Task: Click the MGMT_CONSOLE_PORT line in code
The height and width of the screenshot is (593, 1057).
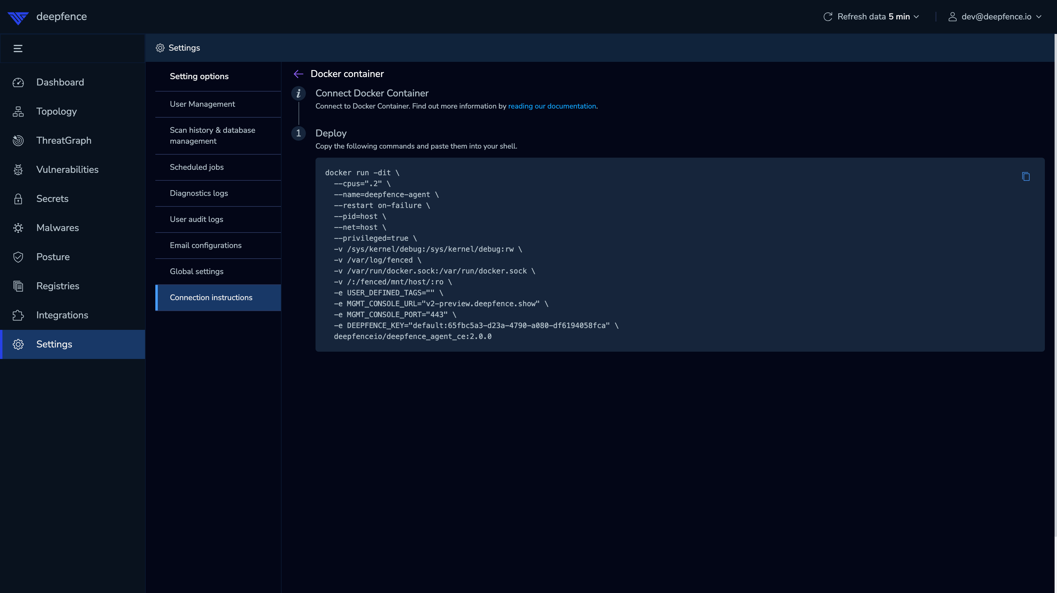Action: [395, 315]
